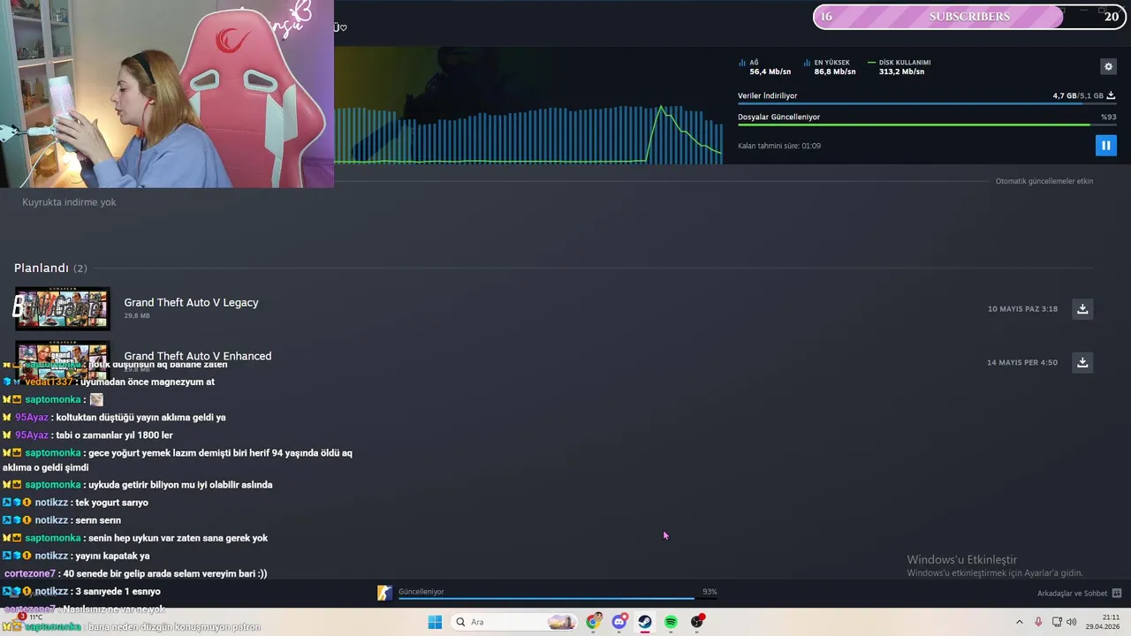This screenshot has width=1131, height=636.
Task: Click the Dosyalar Güncelleniyor progress bar
Action: coord(927,125)
